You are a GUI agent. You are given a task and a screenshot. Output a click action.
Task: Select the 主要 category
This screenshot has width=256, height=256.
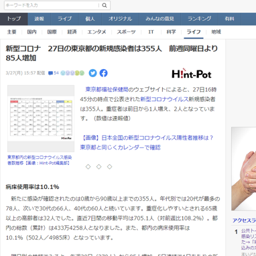click(11, 32)
